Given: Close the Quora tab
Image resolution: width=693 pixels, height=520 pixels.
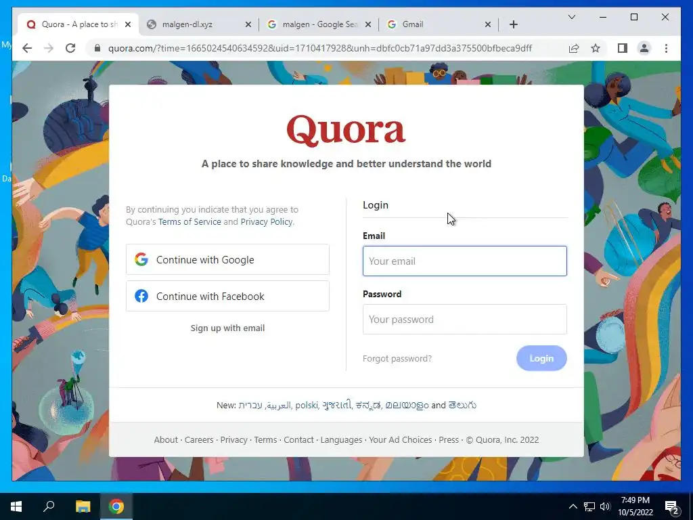Looking at the screenshot, I should pyautogui.click(x=128, y=24).
